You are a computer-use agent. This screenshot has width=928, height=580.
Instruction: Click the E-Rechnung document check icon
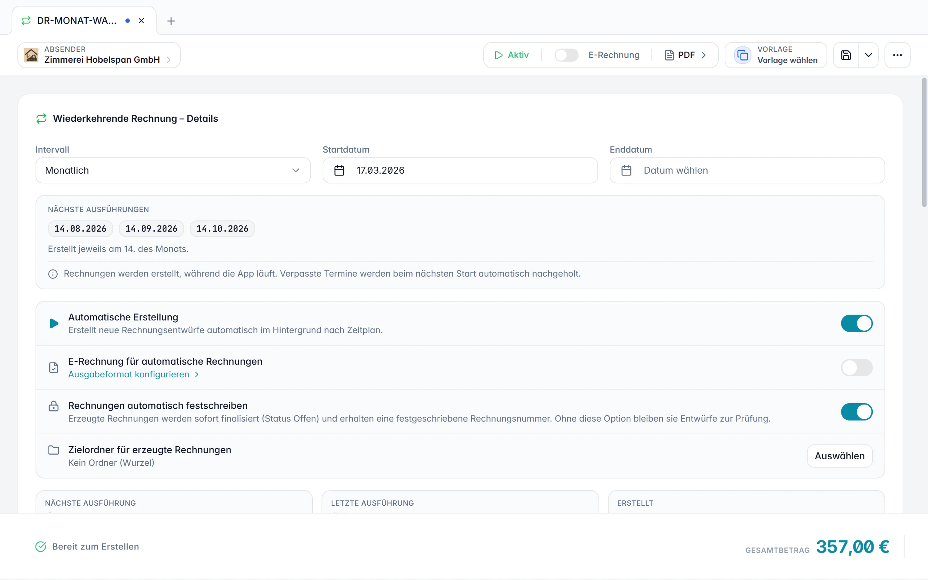54,368
